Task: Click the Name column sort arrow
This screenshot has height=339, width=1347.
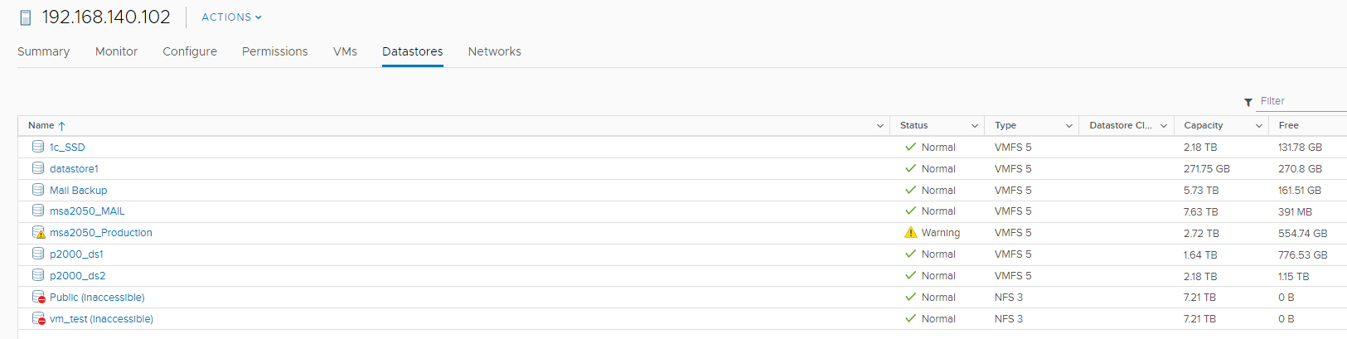Action: click(x=61, y=126)
